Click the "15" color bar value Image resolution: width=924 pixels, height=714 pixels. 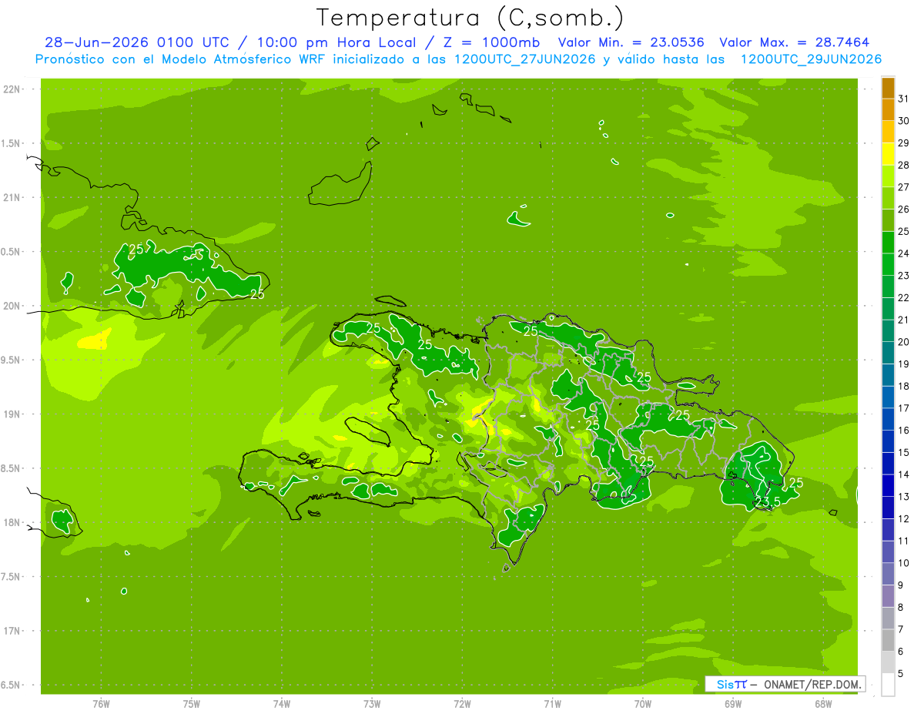903,452
